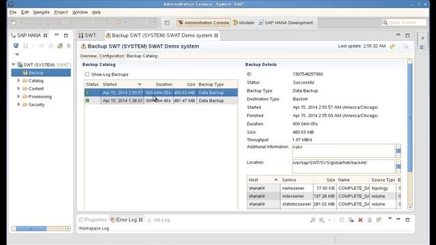
Task: Sort by the Host column header
Action: click(x=264, y=180)
